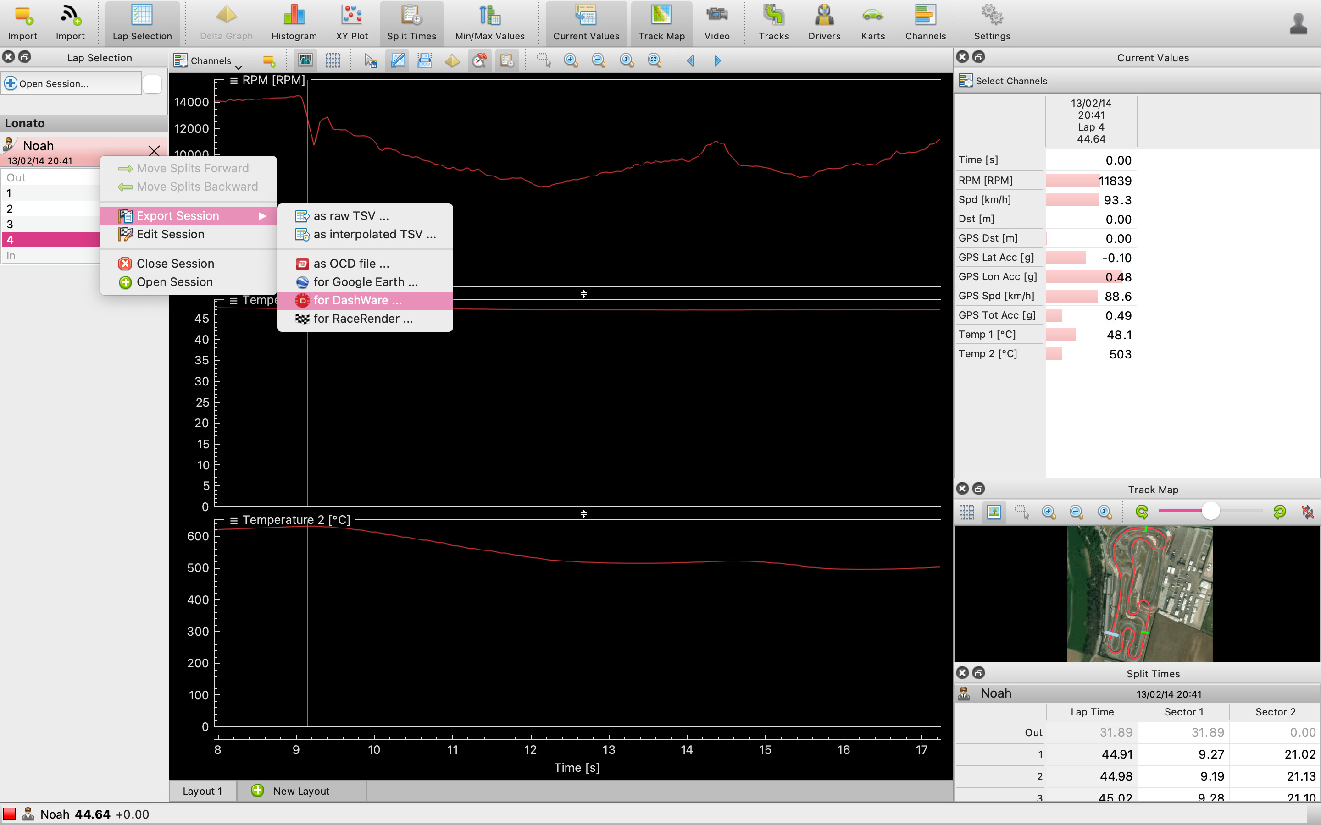The image size is (1321, 825).
Task: Toggle the Track Map panel button
Action: click(x=661, y=22)
